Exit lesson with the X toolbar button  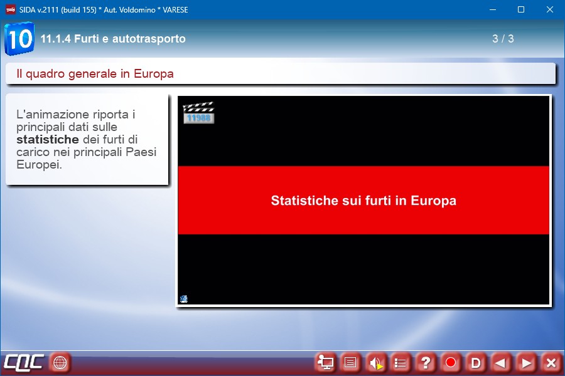551,362
